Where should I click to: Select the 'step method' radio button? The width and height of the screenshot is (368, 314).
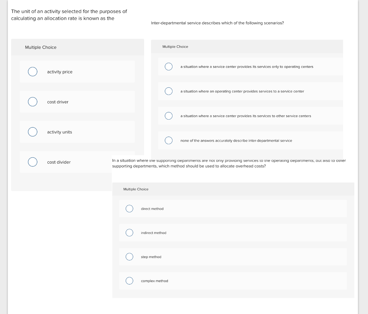[x=129, y=257]
